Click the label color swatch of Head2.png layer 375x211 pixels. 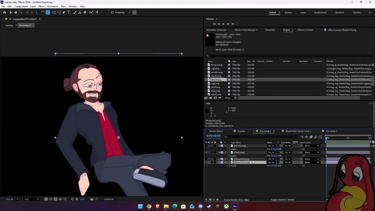point(222,146)
